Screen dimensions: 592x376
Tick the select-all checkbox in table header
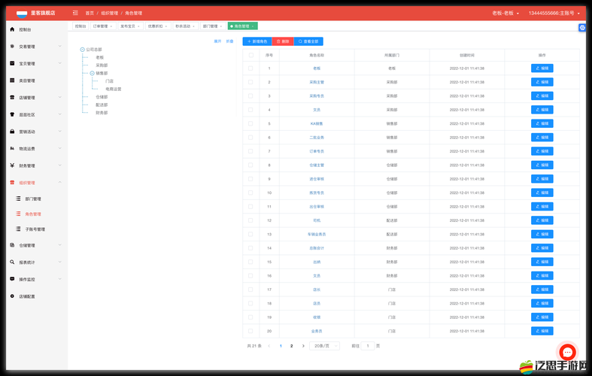click(250, 55)
